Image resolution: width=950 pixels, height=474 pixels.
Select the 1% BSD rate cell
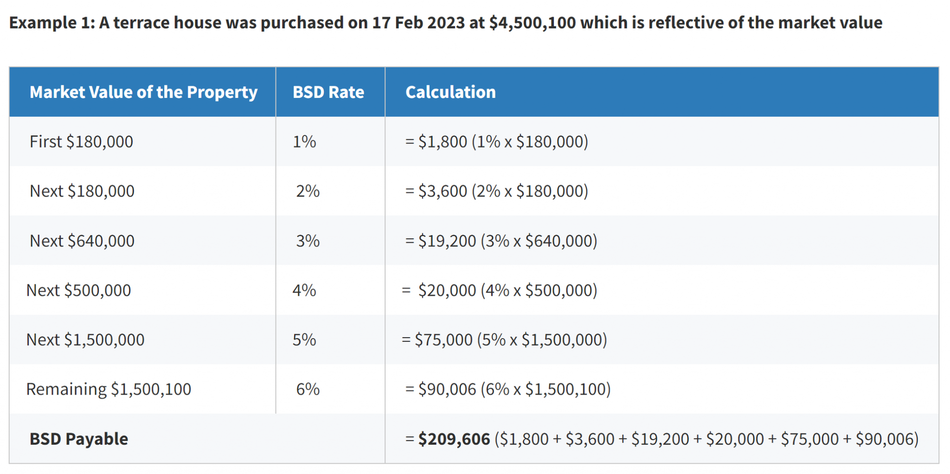[304, 142]
